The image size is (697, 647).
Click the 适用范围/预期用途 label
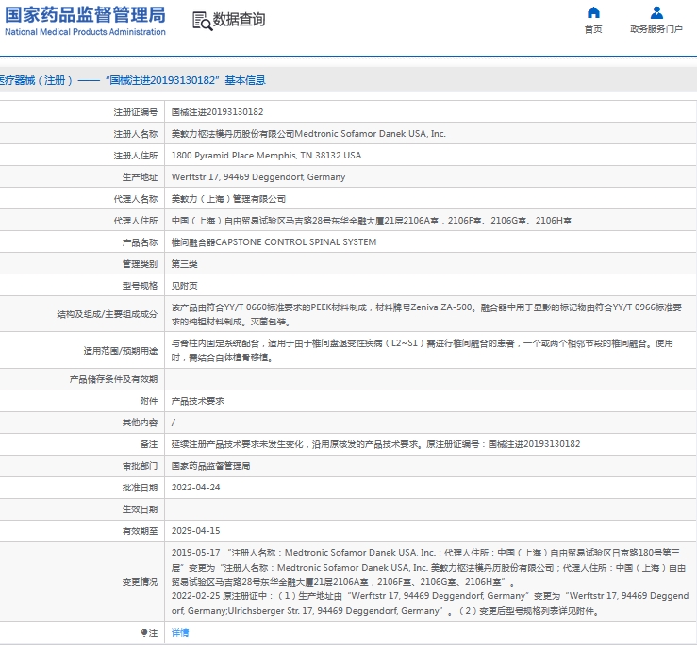point(121,351)
